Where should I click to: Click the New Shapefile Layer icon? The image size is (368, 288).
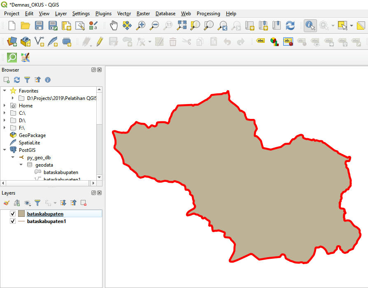[39, 42]
